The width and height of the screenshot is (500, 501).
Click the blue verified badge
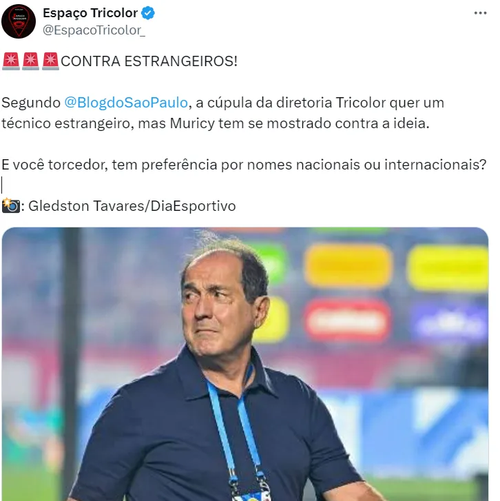pyautogui.click(x=148, y=13)
